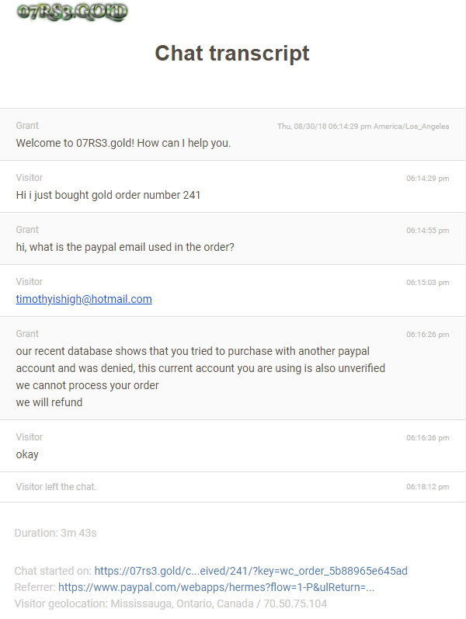Viewport: 466px width, 619px height.
Task: Click the 'we will refund' line
Action: pos(50,402)
